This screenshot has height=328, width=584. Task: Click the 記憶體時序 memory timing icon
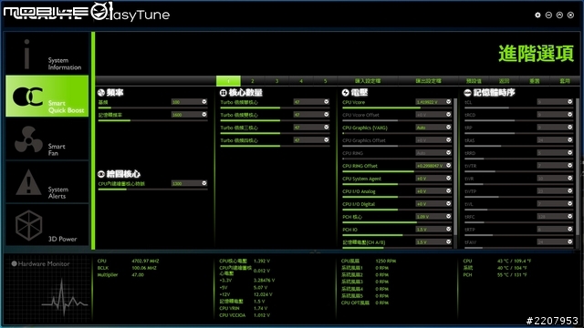tap(467, 92)
